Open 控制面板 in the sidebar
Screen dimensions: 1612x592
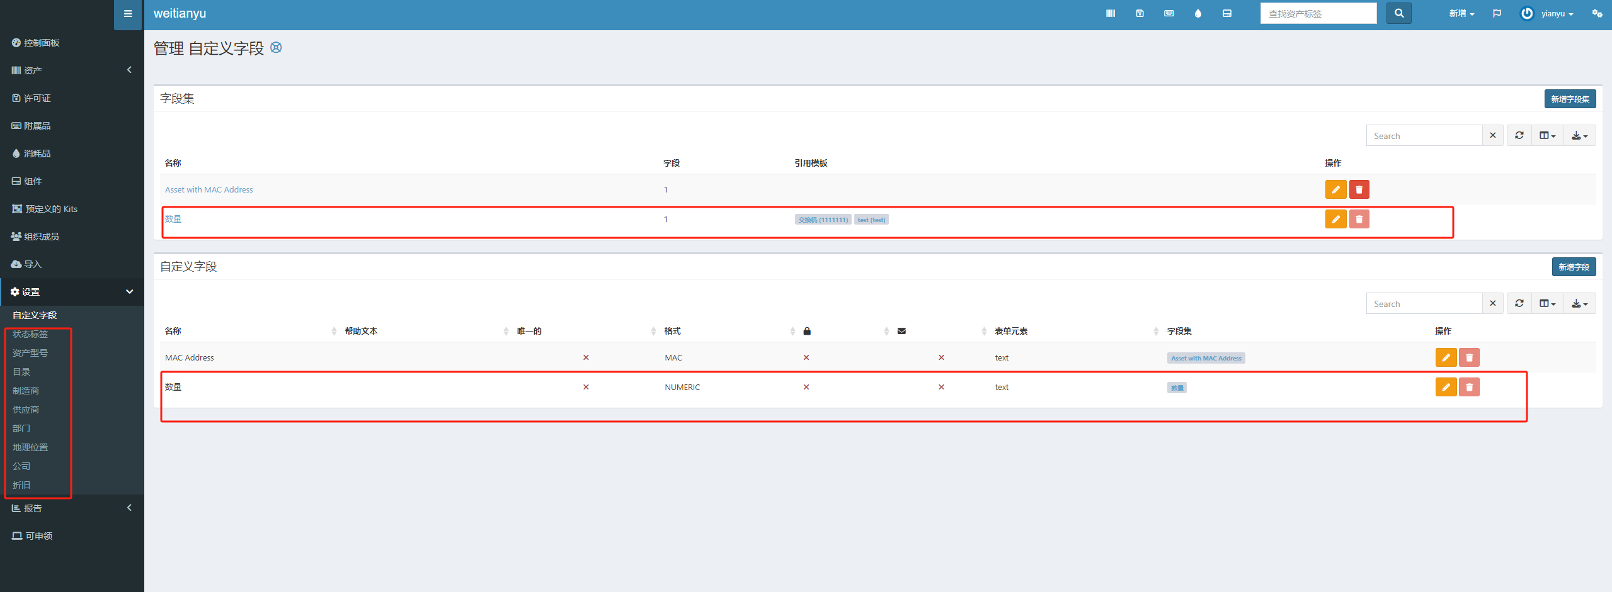pos(42,43)
